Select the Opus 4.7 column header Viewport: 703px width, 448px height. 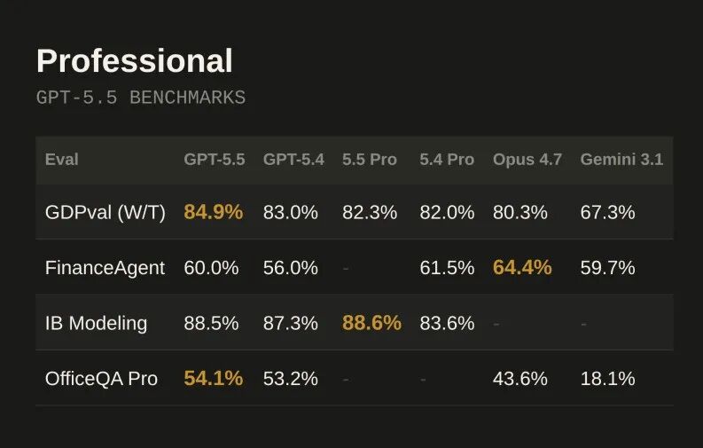527,160
